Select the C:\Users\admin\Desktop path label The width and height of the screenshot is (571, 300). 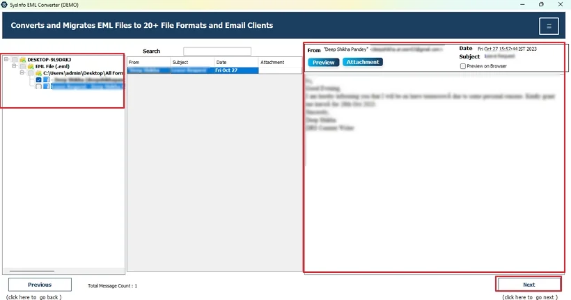[84, 73]
